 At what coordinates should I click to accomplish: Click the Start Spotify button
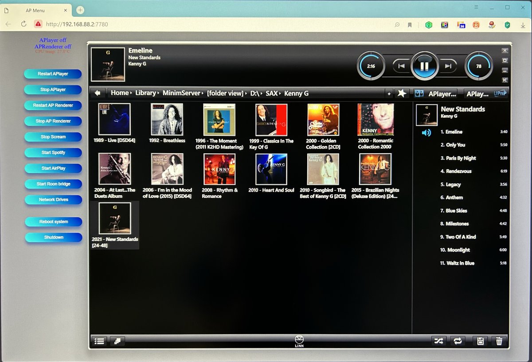(53, 152)
